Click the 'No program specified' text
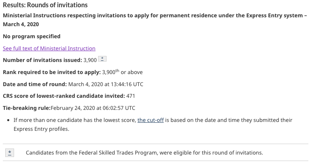Screen dimensions: 312x163 [32, 36]
